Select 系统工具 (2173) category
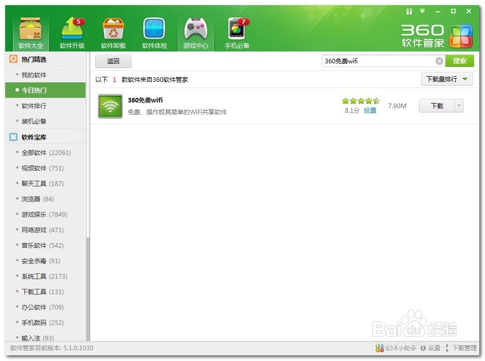Image resolution: width=485 pixels, height=361 pixels. click(45, 277)
